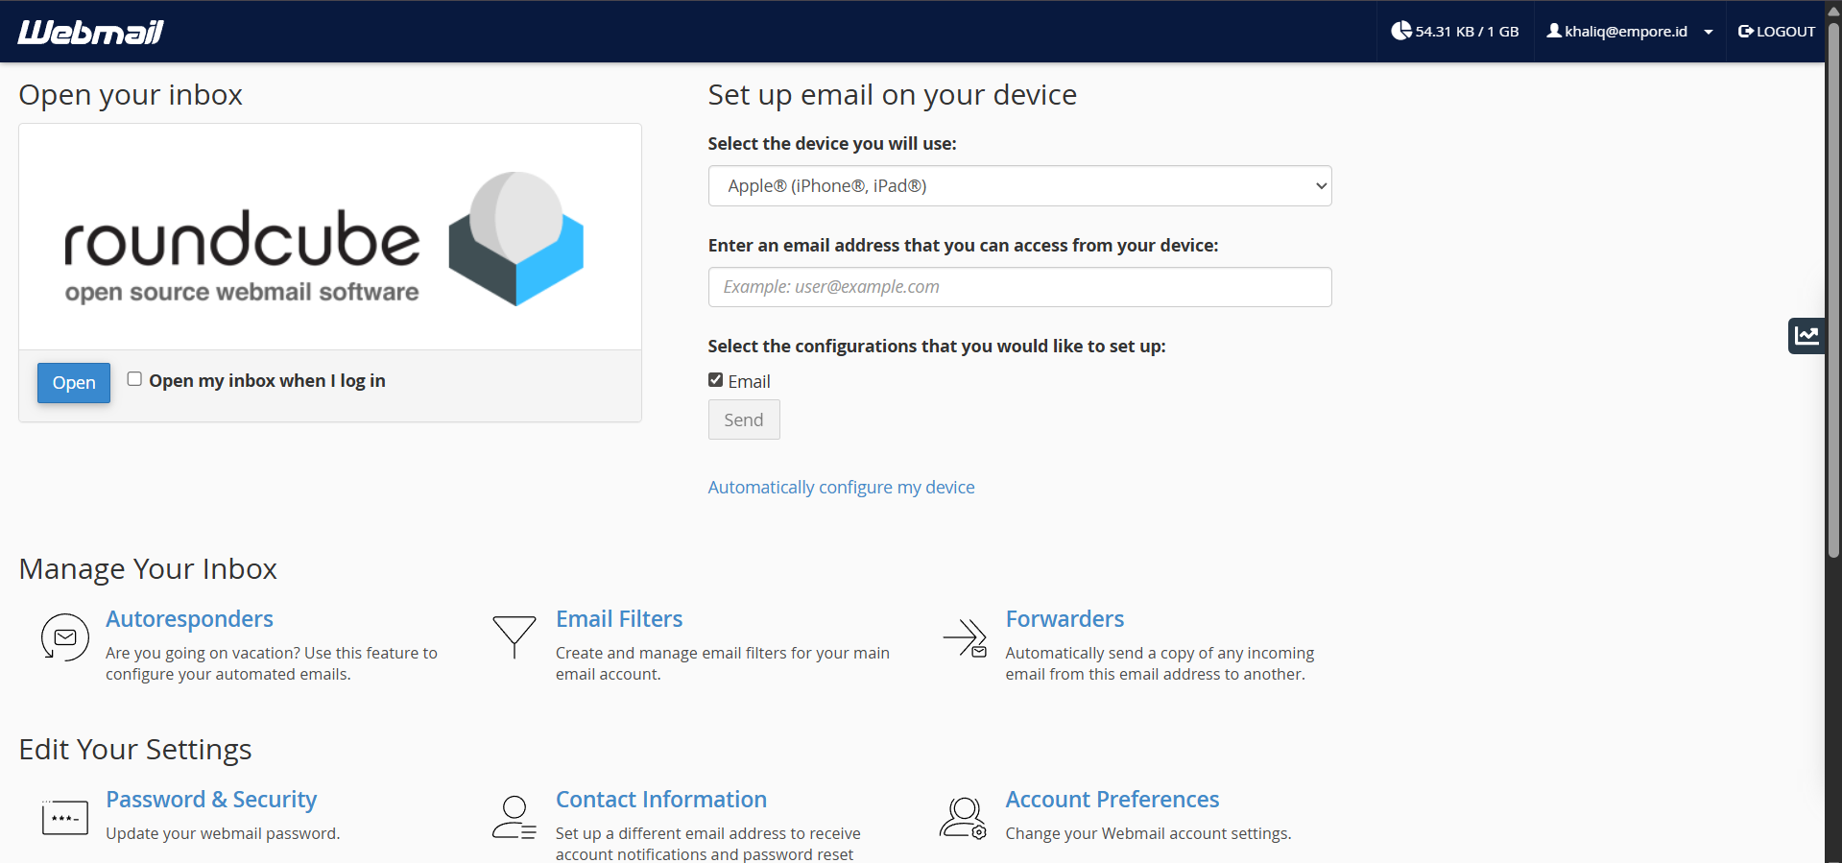Open the Account Preferences link
Image resolution: width=1842 pixels, height=863 pixels.
pyautogui.click(x=1112, y=800)
